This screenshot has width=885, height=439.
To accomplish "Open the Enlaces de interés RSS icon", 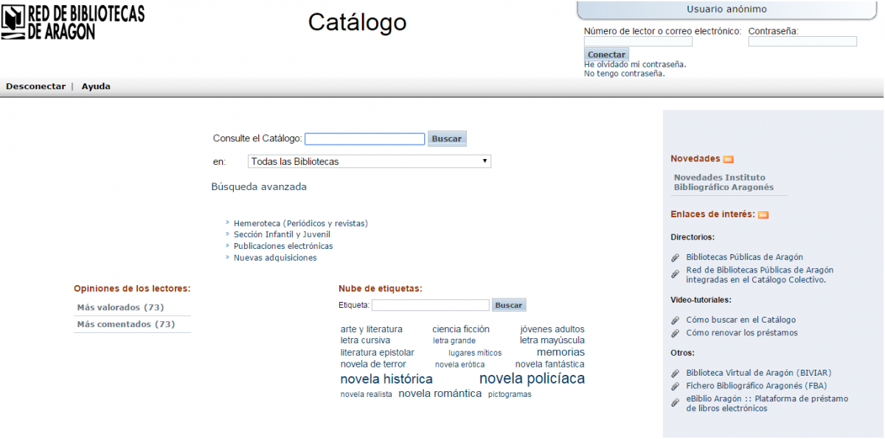I will (x=763, y=215).
